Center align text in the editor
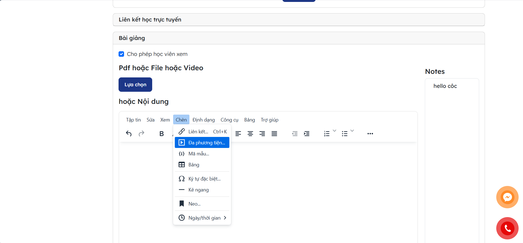The height and width of the screenshot is (243, 523). tap(250, 134)
